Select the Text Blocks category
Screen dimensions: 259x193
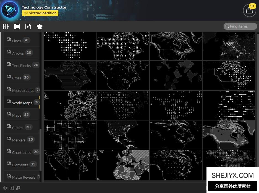[21, 65]
